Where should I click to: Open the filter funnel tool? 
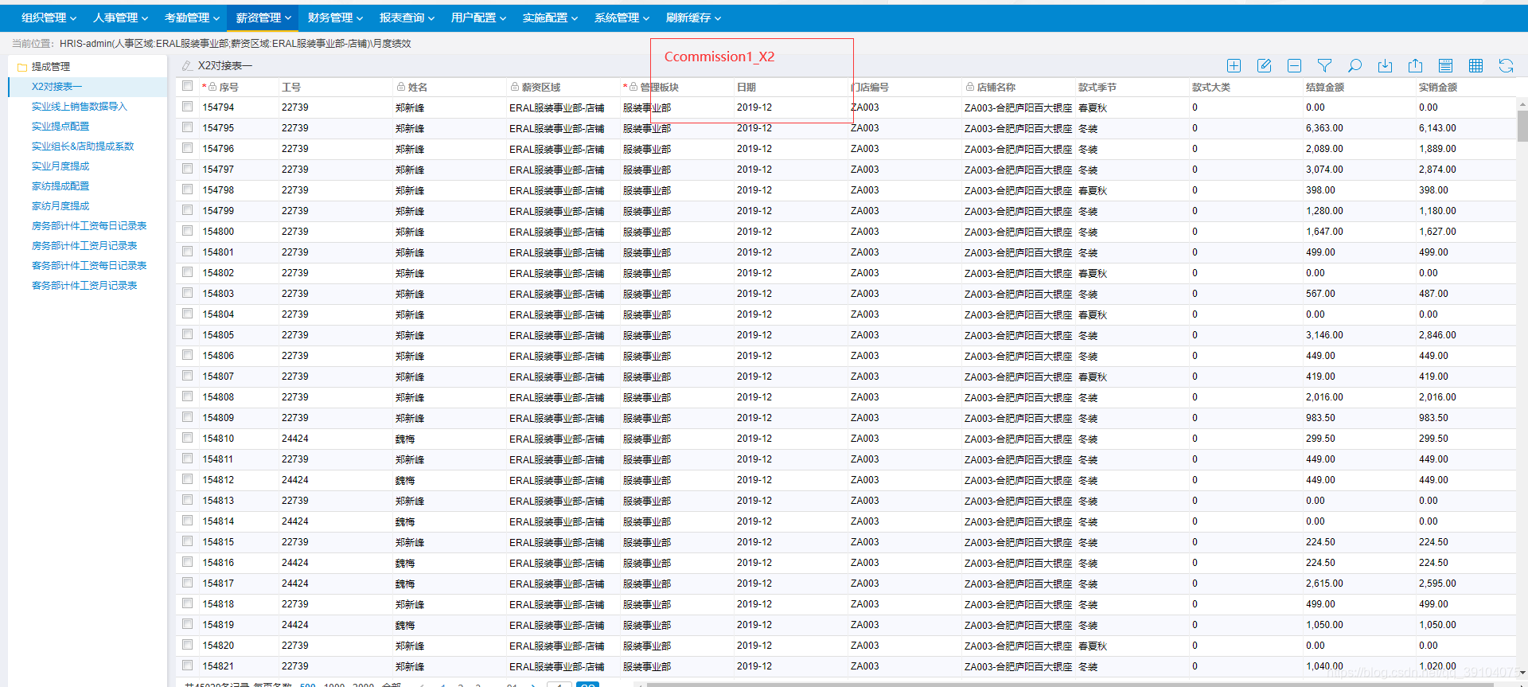click(x=1324, y=66)
